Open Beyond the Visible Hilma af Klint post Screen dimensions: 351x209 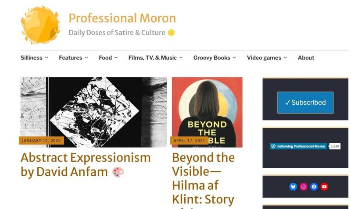click(x=203, y=178)
